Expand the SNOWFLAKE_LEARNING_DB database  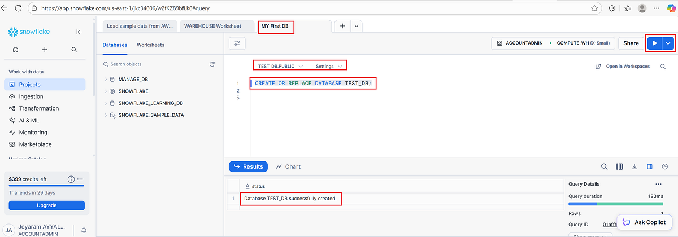106,103
